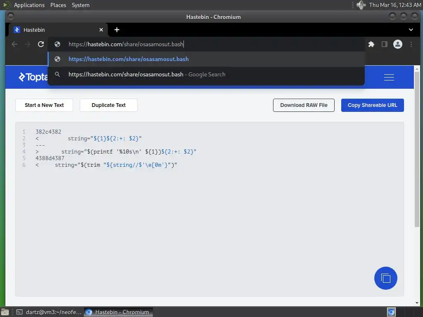Click Start a New Text
The width and height of the screenshot is (423, 317).
click(44, 105)
